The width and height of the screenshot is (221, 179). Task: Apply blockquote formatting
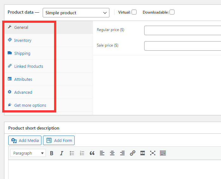[92, 153]
